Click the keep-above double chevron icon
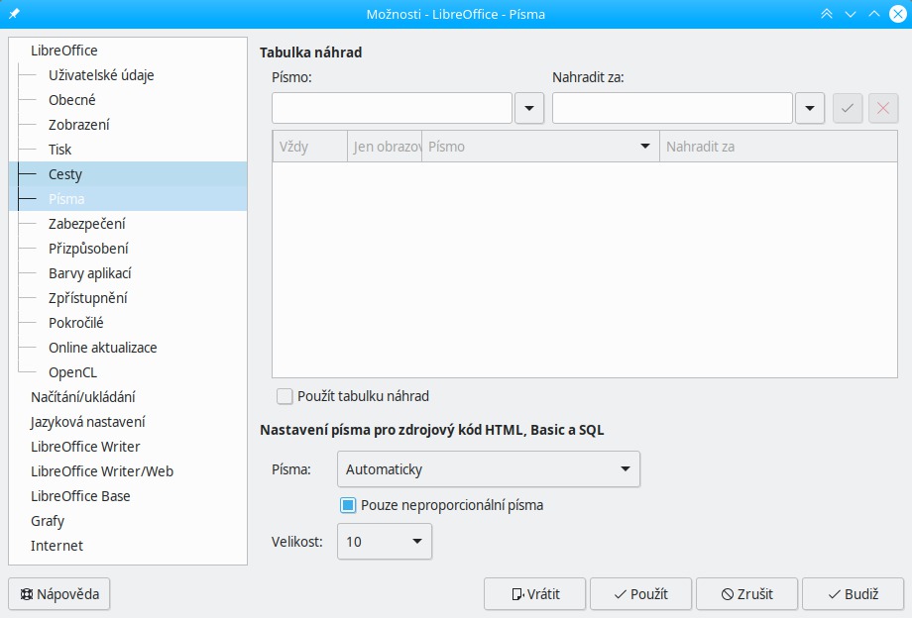 pyautogui.click(x=827, y=14)
